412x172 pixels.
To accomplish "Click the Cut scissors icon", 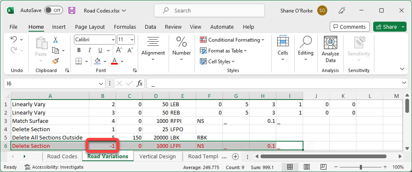I will [x=56, y=40].
